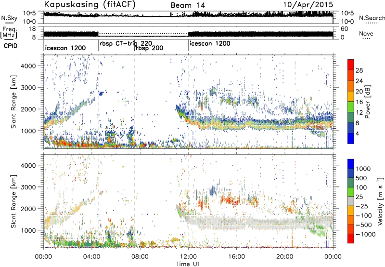Click the '-1000' velocity colorbar tick
385x267 pixels.
365,234
